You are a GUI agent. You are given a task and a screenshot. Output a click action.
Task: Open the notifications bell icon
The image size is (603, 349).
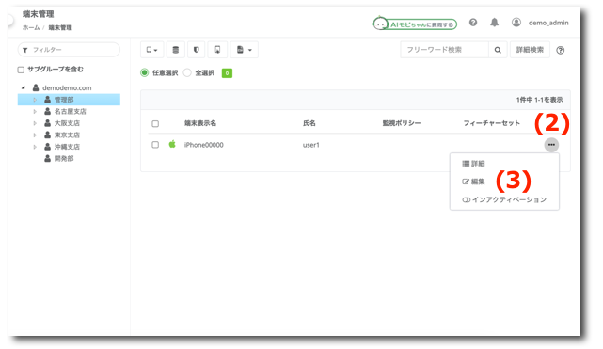coord(494,23)
